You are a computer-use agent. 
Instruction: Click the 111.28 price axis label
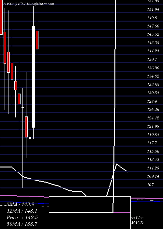[x=153, y=168]
